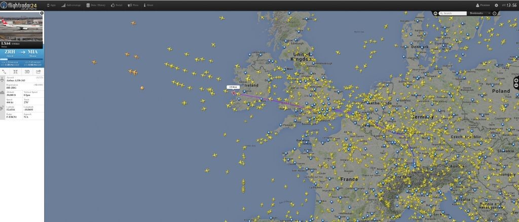Click the share flight icon
This screenshot has width=519, height=222.
click(39, 72)
